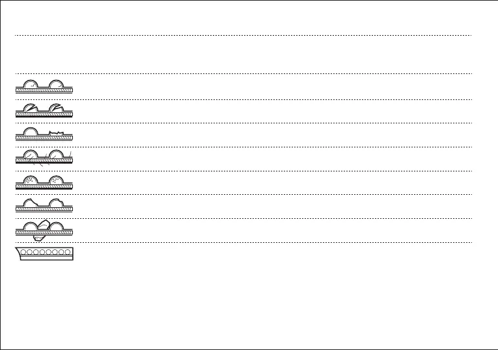The width and height of the screenshot is (498, 350).
Task: Click the empty row area beside the eight-circle strip
Action: click(x=273, y=254)
